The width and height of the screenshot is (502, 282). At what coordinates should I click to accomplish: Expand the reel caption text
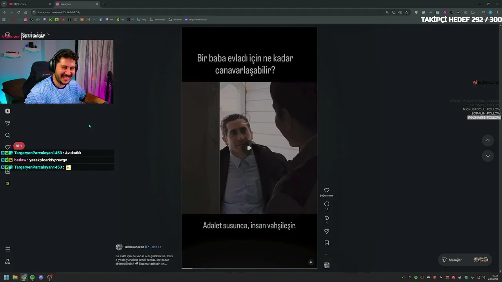[144, 260]
